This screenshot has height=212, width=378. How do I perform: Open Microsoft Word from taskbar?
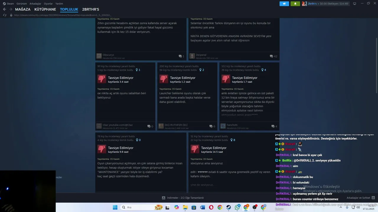pos(202,207)
